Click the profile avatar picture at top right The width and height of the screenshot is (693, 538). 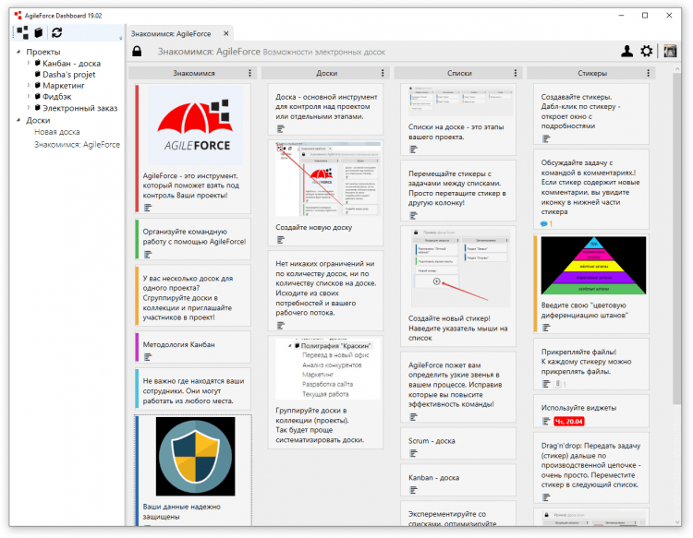pos(670,51)
